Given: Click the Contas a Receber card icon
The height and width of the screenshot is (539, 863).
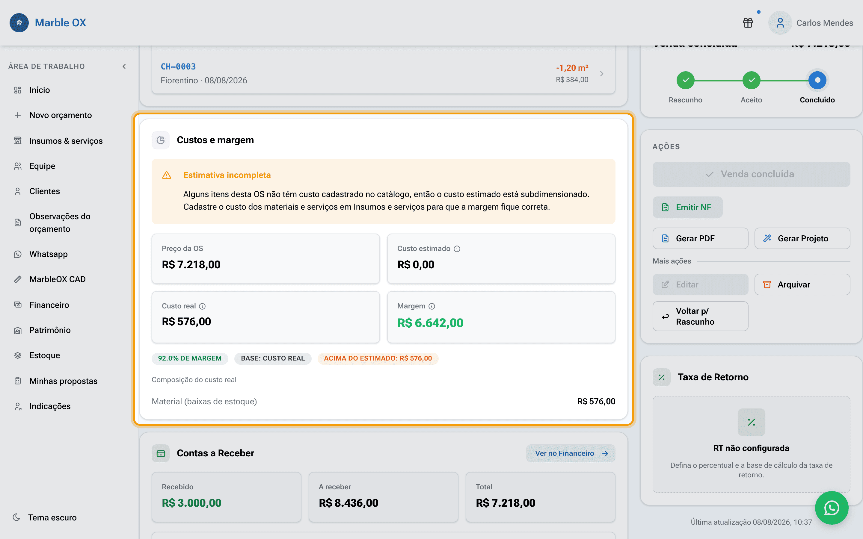Looking at the screenshot, I should (161, 453).
